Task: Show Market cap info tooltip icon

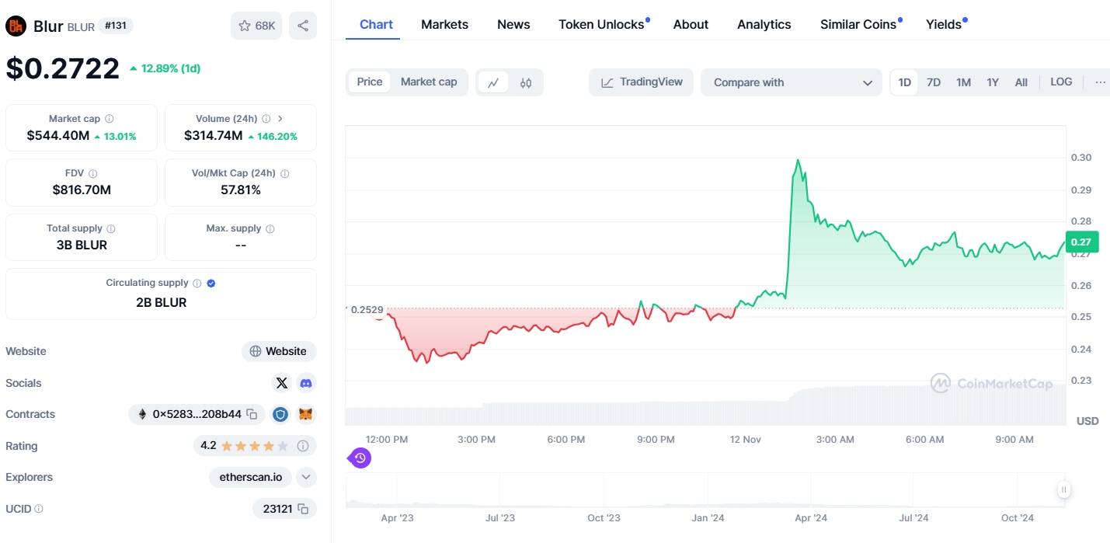Action: (110, 119)
